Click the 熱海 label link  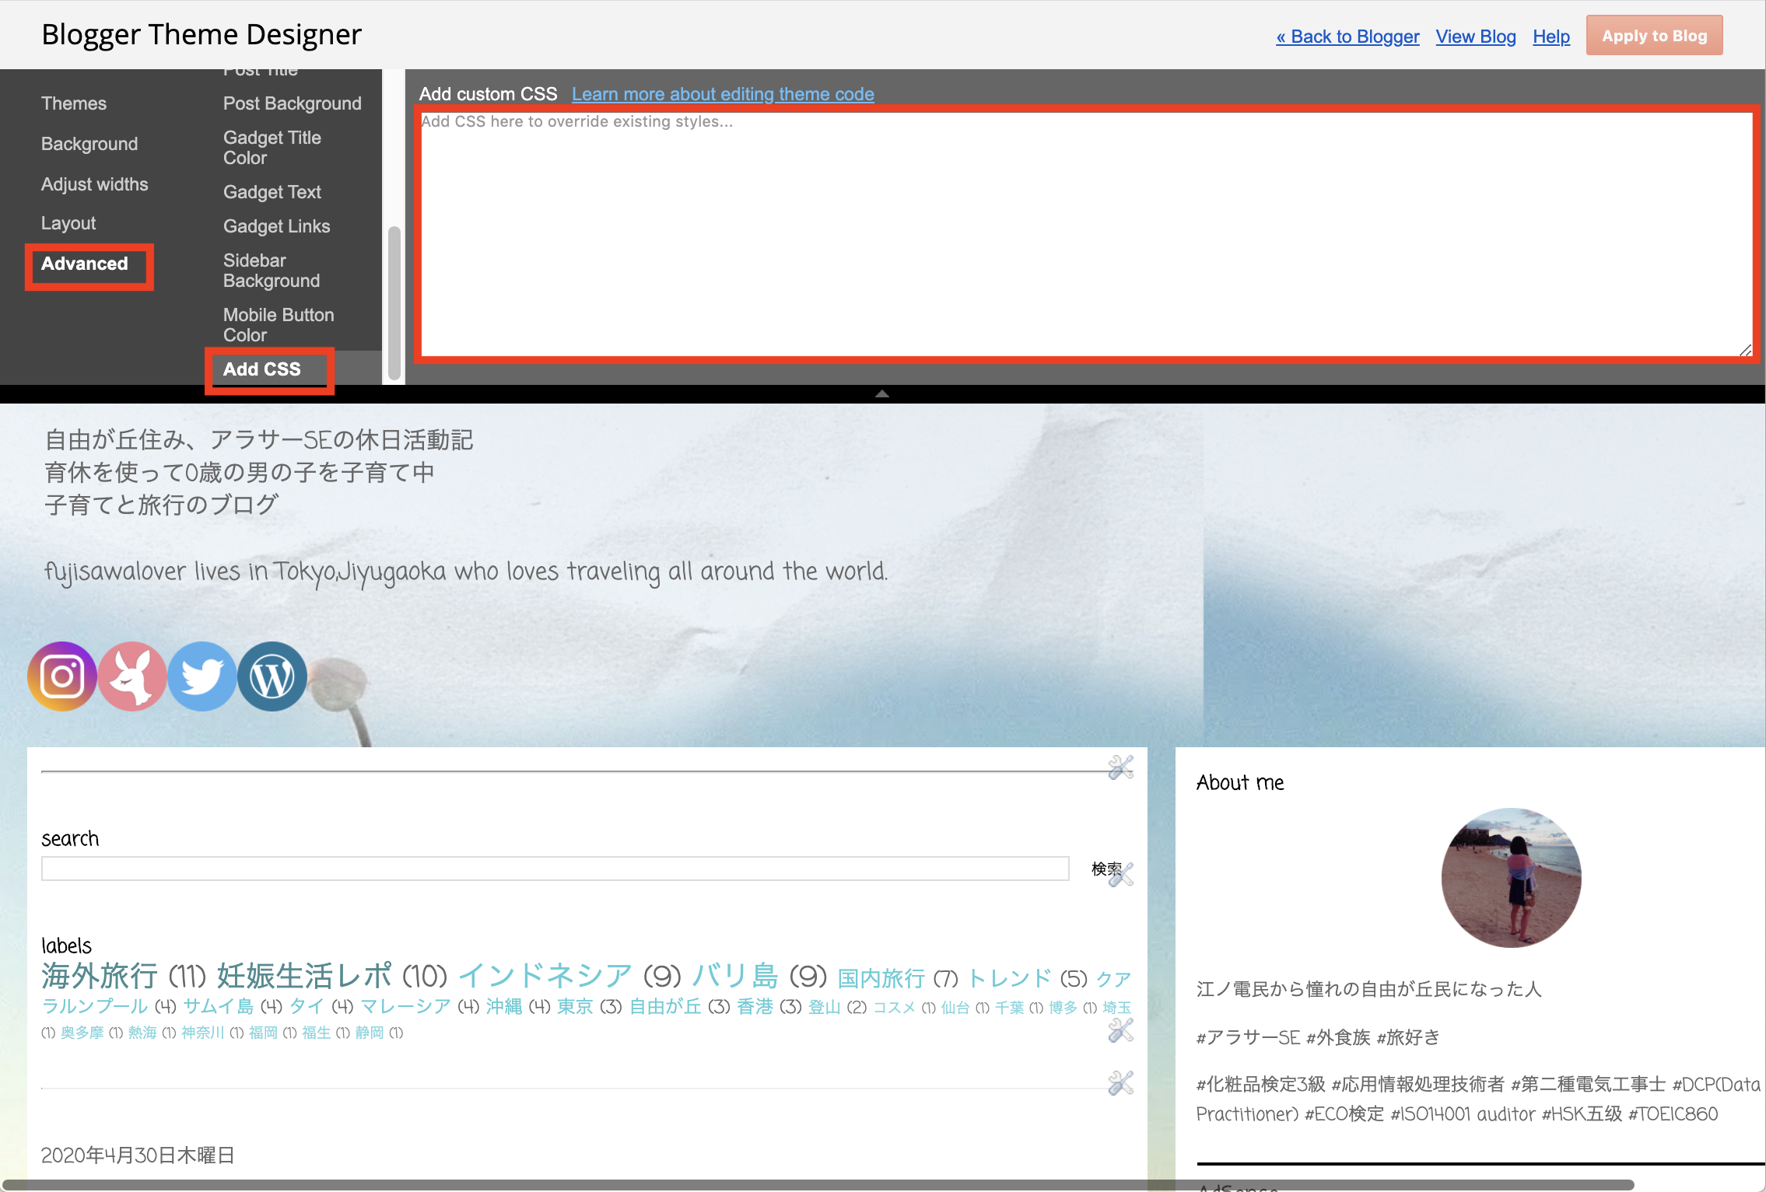tap(142, 1033)
